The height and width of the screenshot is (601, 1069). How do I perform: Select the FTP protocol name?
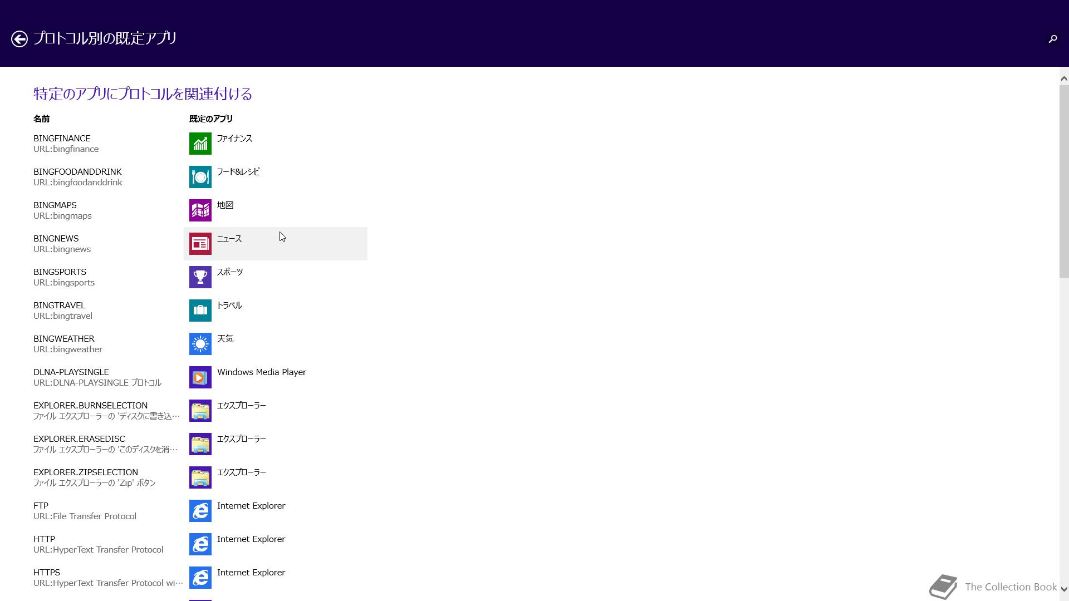41,506
